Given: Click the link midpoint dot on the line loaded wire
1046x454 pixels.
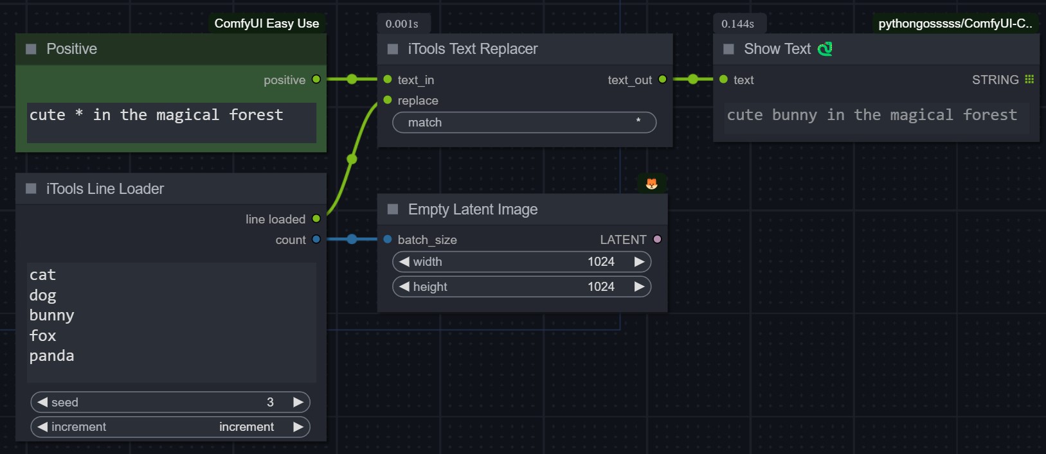Looking at the screenshot, I should tap(352, 159).
